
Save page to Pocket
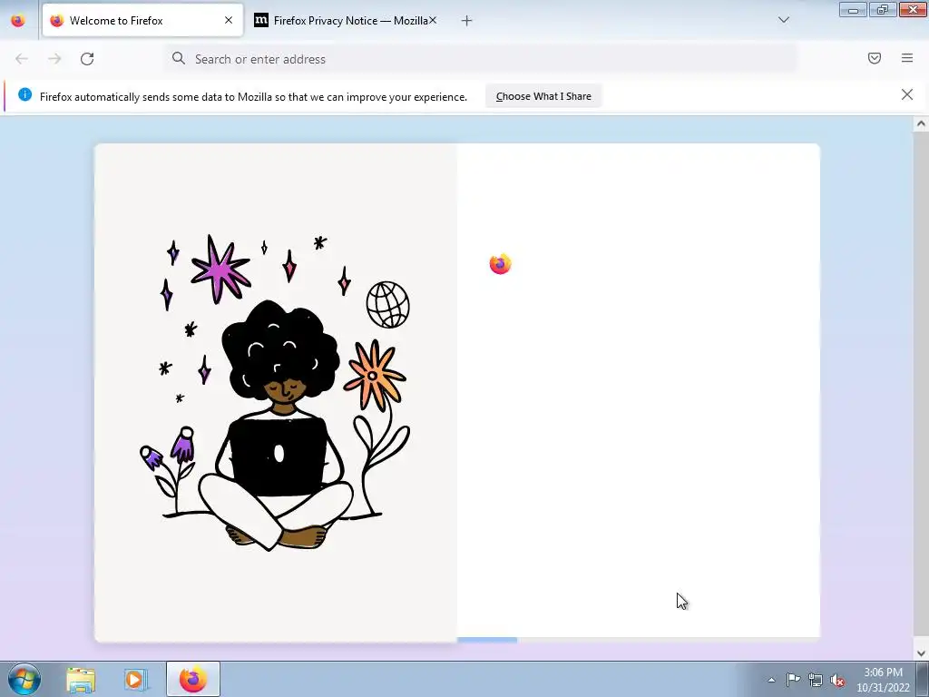coord(875,58)
